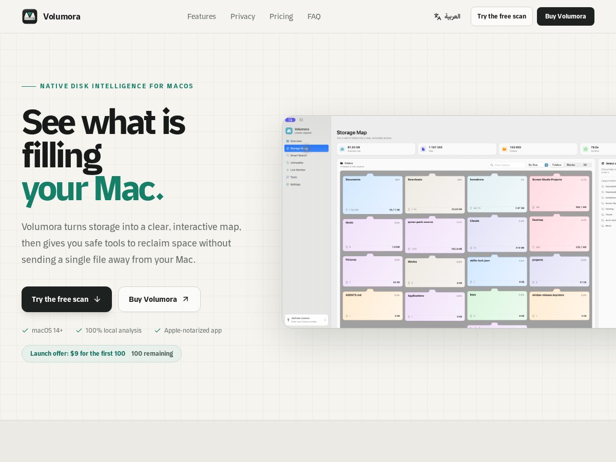Viewport: 616px width, 462px height.
Task: Go to Features in top navigation
Action: [202, 16]
